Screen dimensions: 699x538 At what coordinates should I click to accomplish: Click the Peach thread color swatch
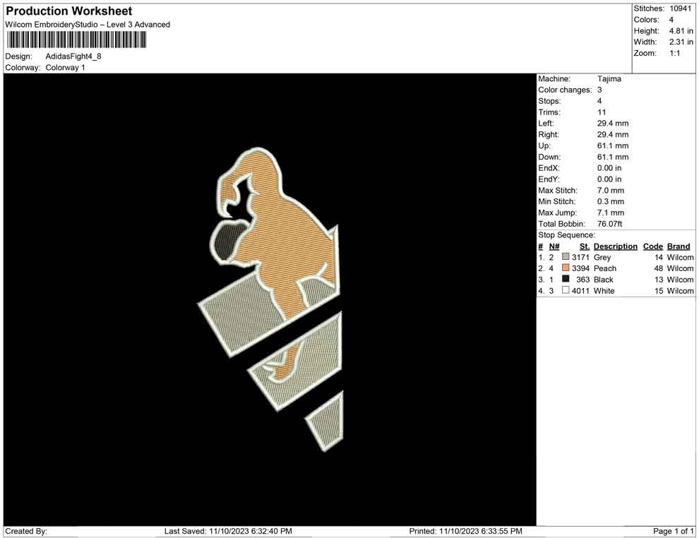click(566, 268)
